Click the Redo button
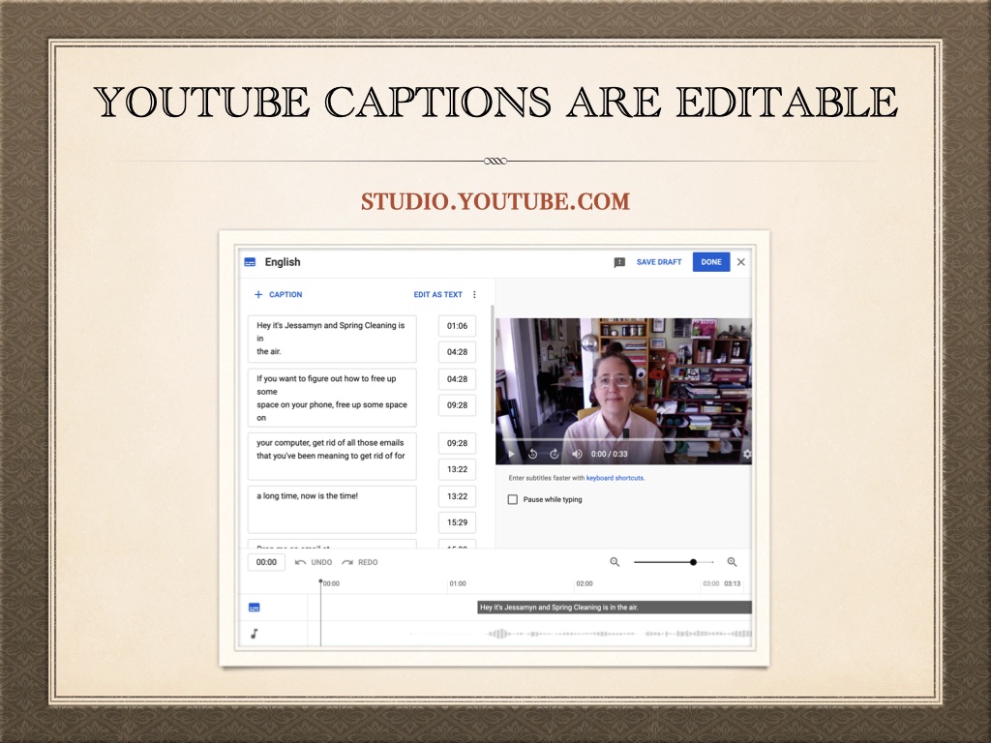 click(360, 562)
